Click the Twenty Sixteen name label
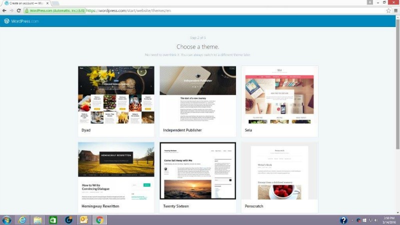400x225 pixels. (176, 206)
